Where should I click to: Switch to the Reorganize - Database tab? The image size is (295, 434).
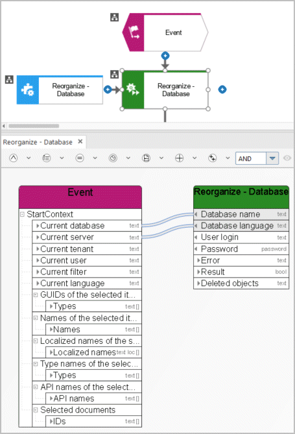(38, 142)
